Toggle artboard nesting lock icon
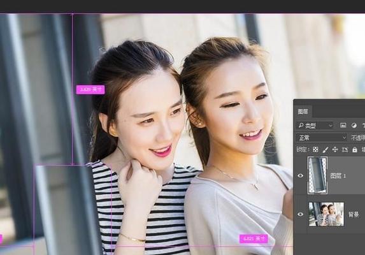The image size is (365, 255). [x=345, y=150]
